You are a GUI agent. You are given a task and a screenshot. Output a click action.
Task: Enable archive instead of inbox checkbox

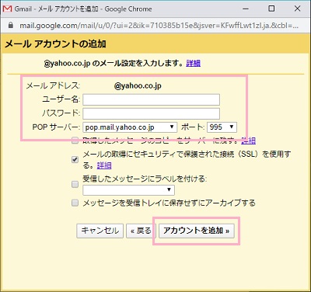pos(75,203)
